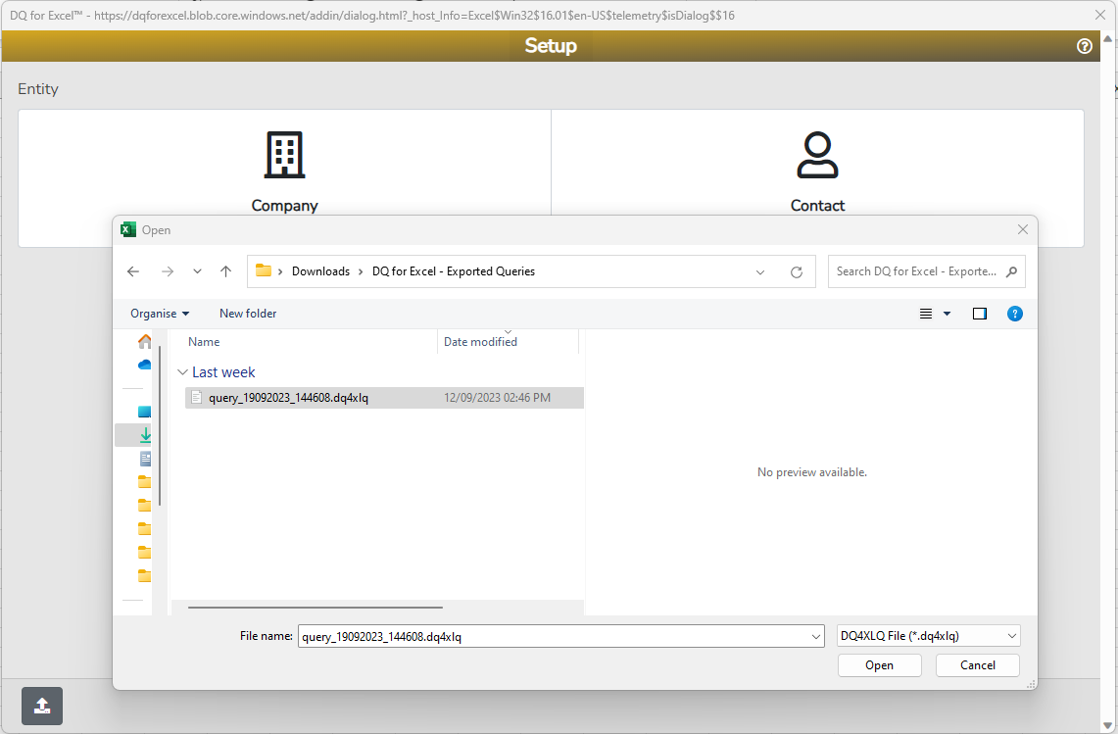Open the Open dialog help icon
The width and height of the screenshot is (1118, 734).
[x=1014, y=314]
